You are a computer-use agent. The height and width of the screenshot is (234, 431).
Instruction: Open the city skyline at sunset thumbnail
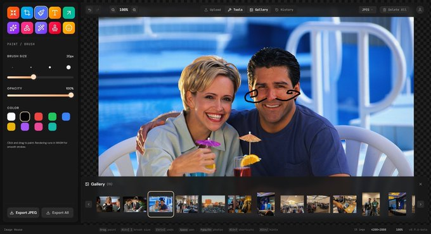tap(214, 204)
